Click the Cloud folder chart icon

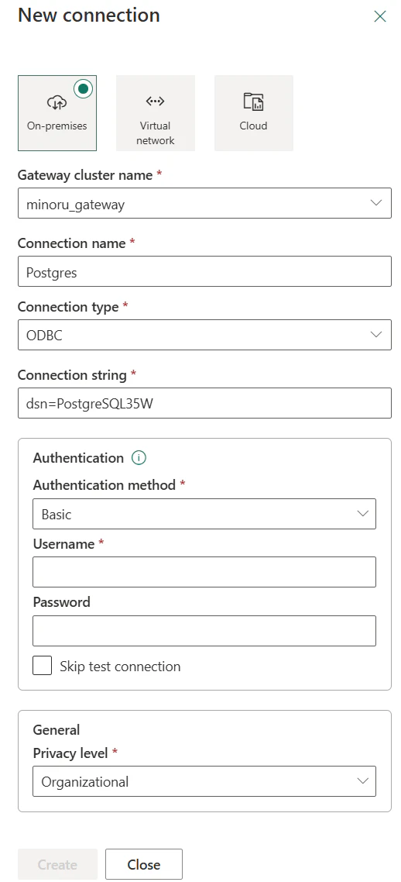tap(253, 102)
